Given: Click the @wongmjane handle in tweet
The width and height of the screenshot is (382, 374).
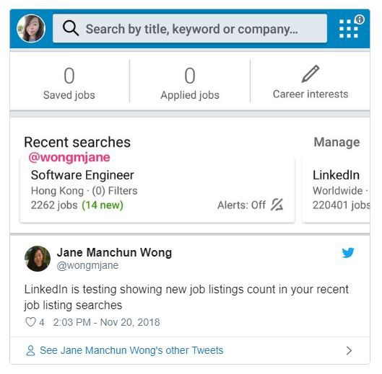Looking at the screenshot, I should [x=87, y=265].
